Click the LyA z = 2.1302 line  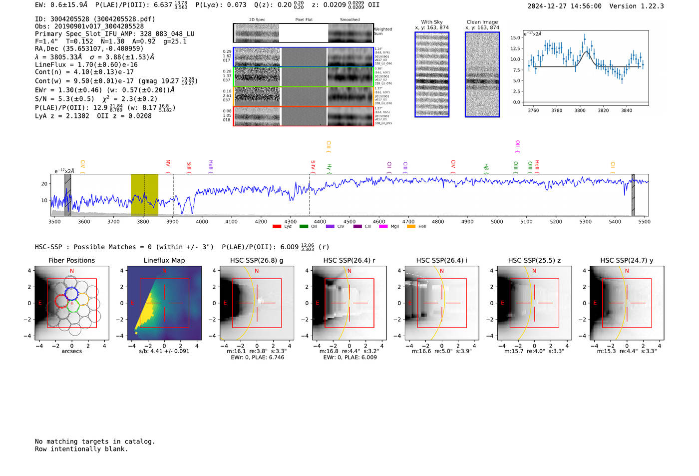[x=93, y=116]
